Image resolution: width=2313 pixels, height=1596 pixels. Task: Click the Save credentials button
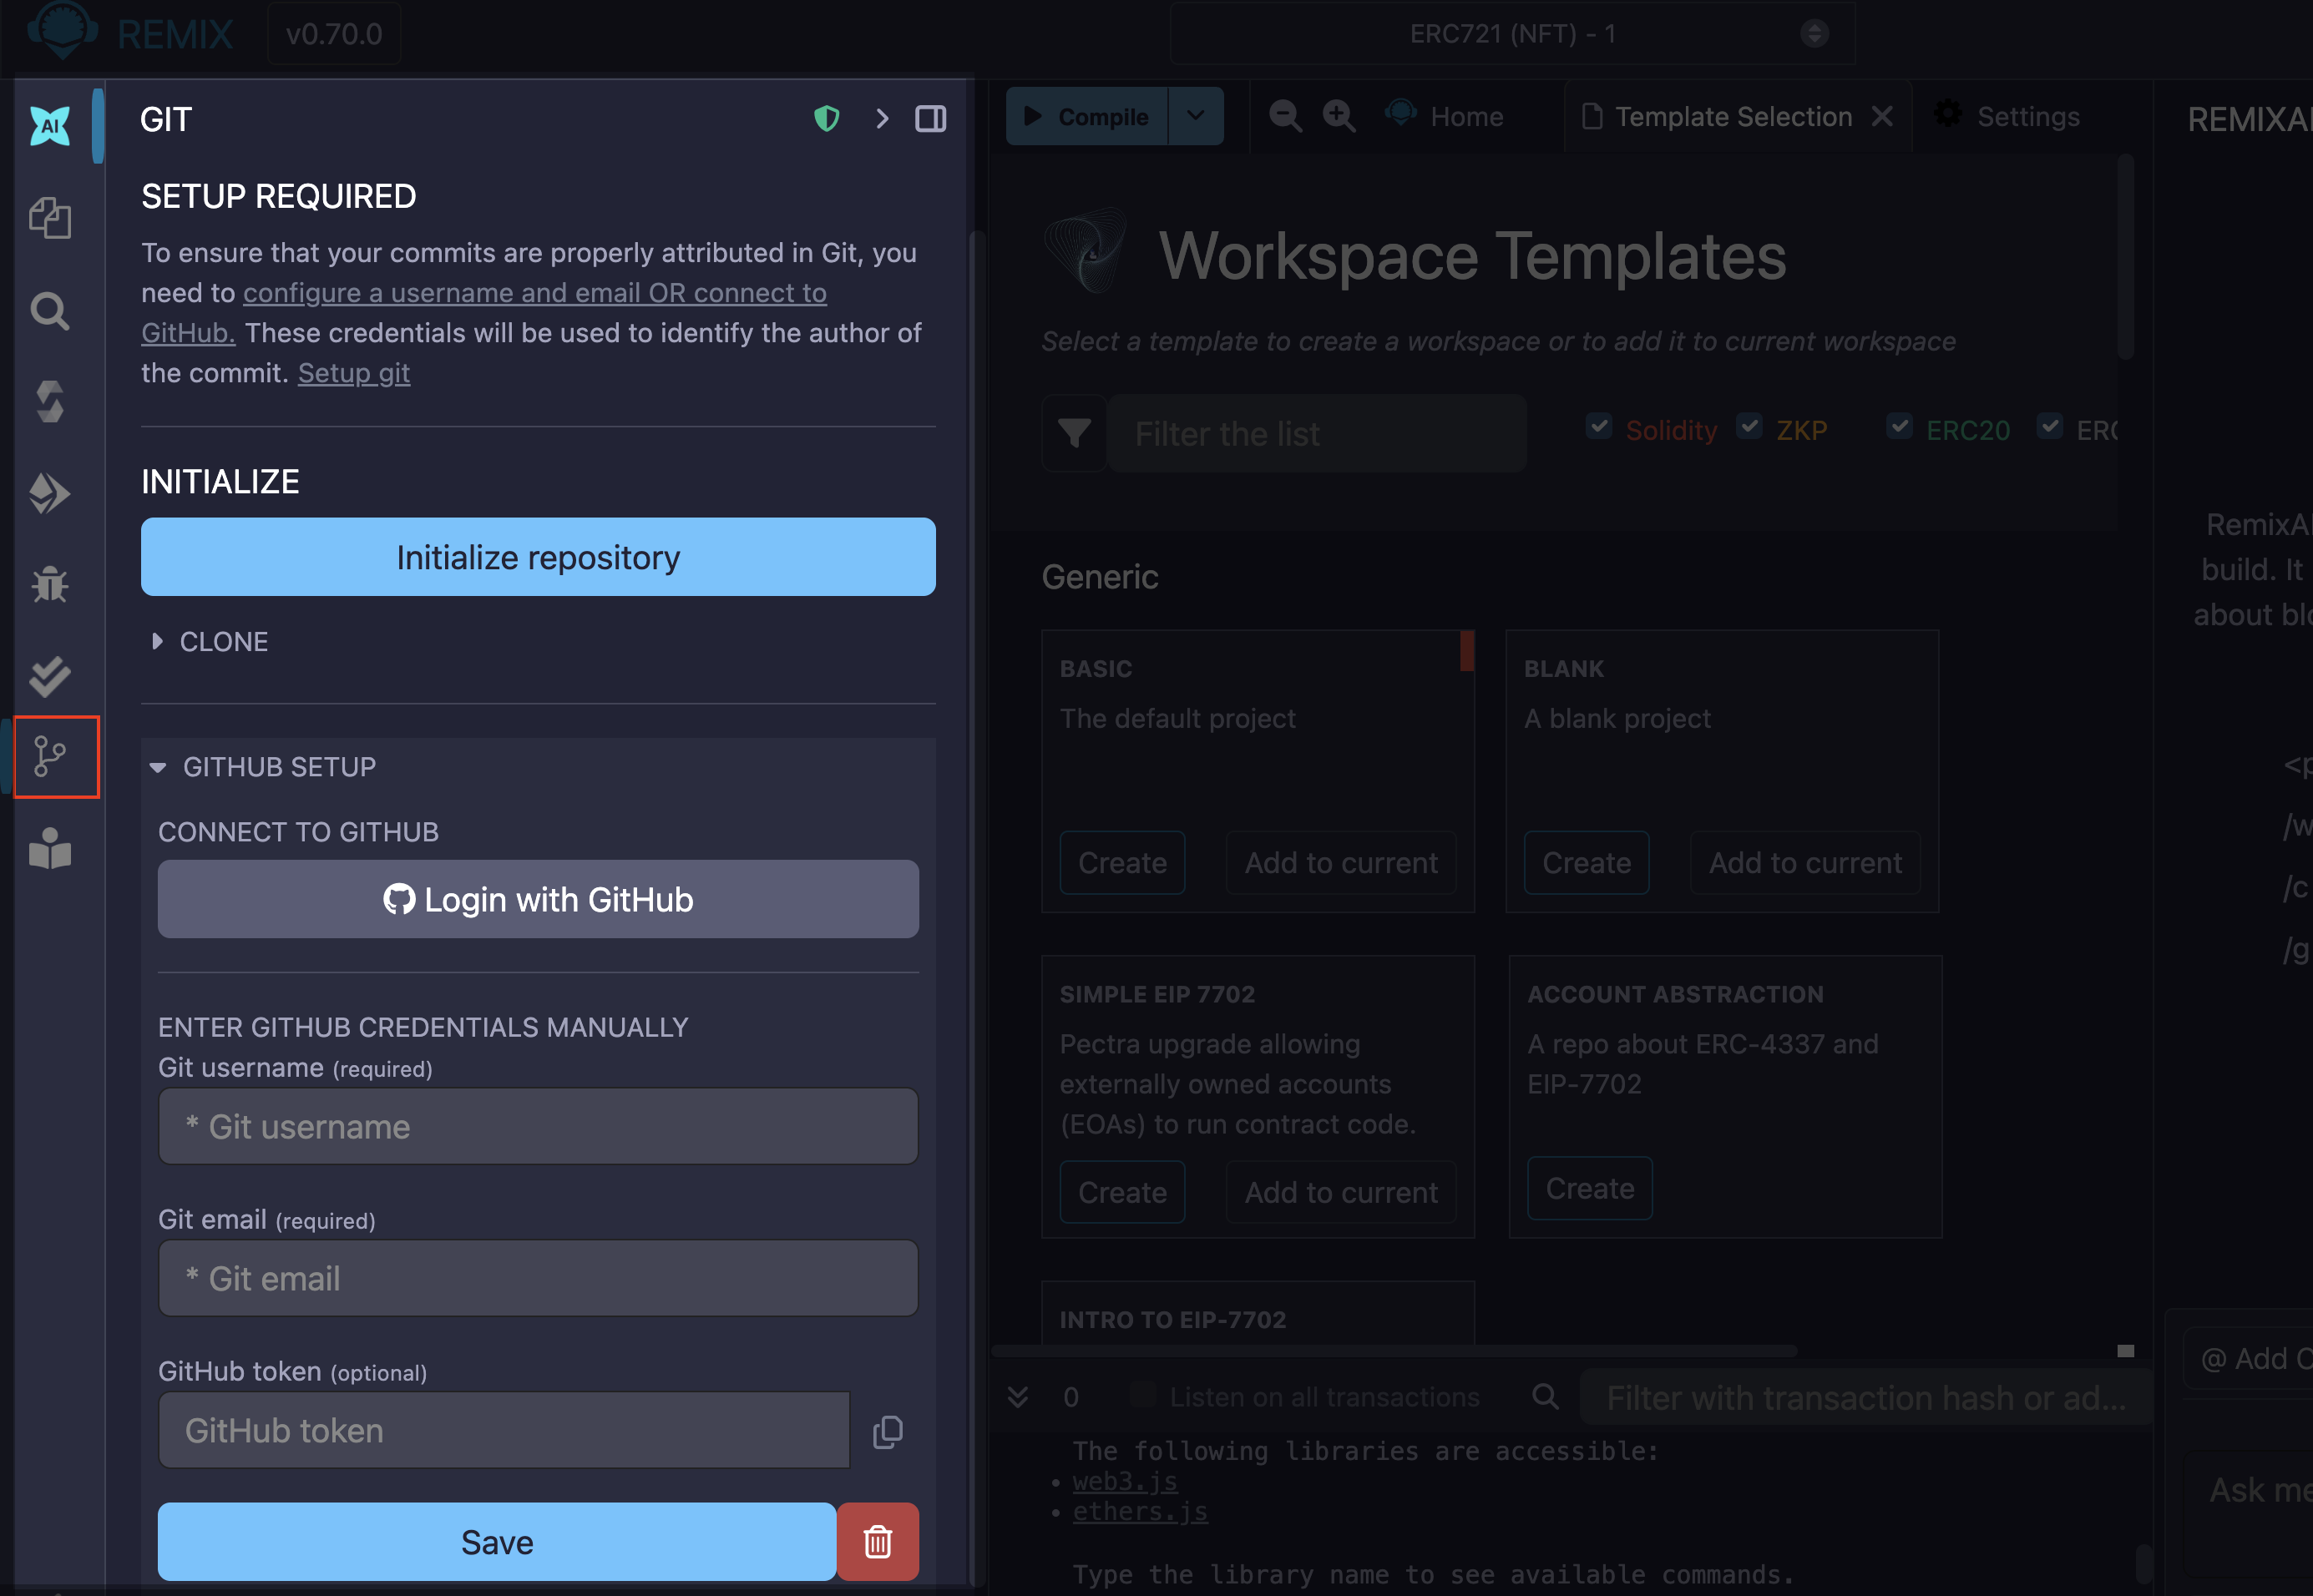[x=497, y=1541]
